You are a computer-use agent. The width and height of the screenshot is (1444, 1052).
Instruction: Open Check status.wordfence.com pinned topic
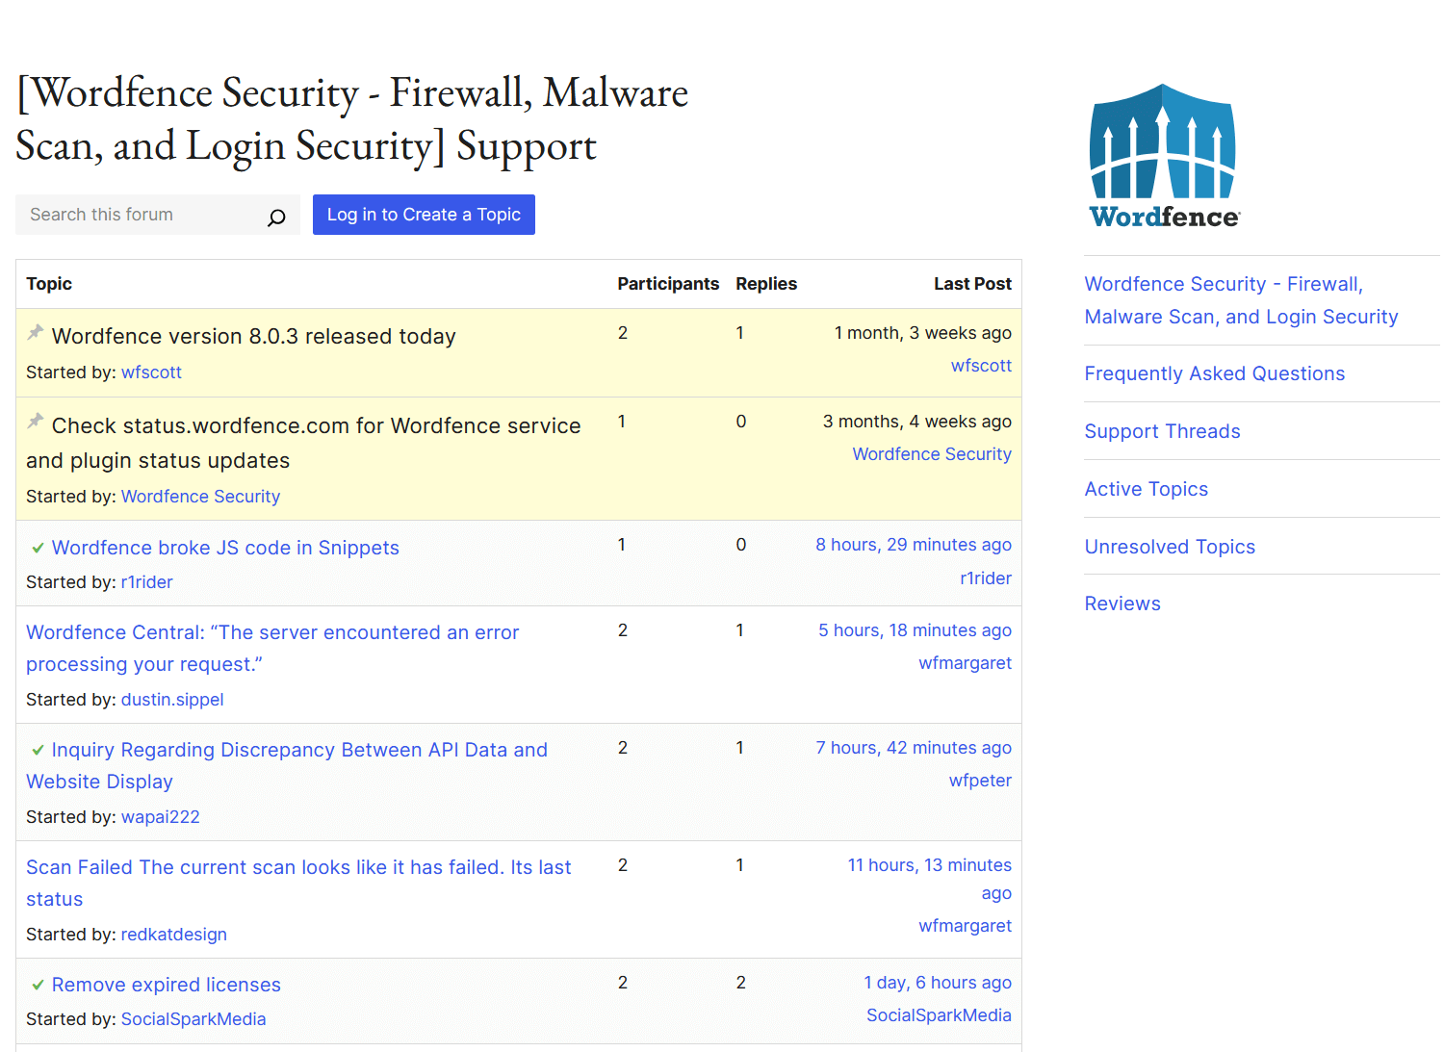click(x=303, y=443)
